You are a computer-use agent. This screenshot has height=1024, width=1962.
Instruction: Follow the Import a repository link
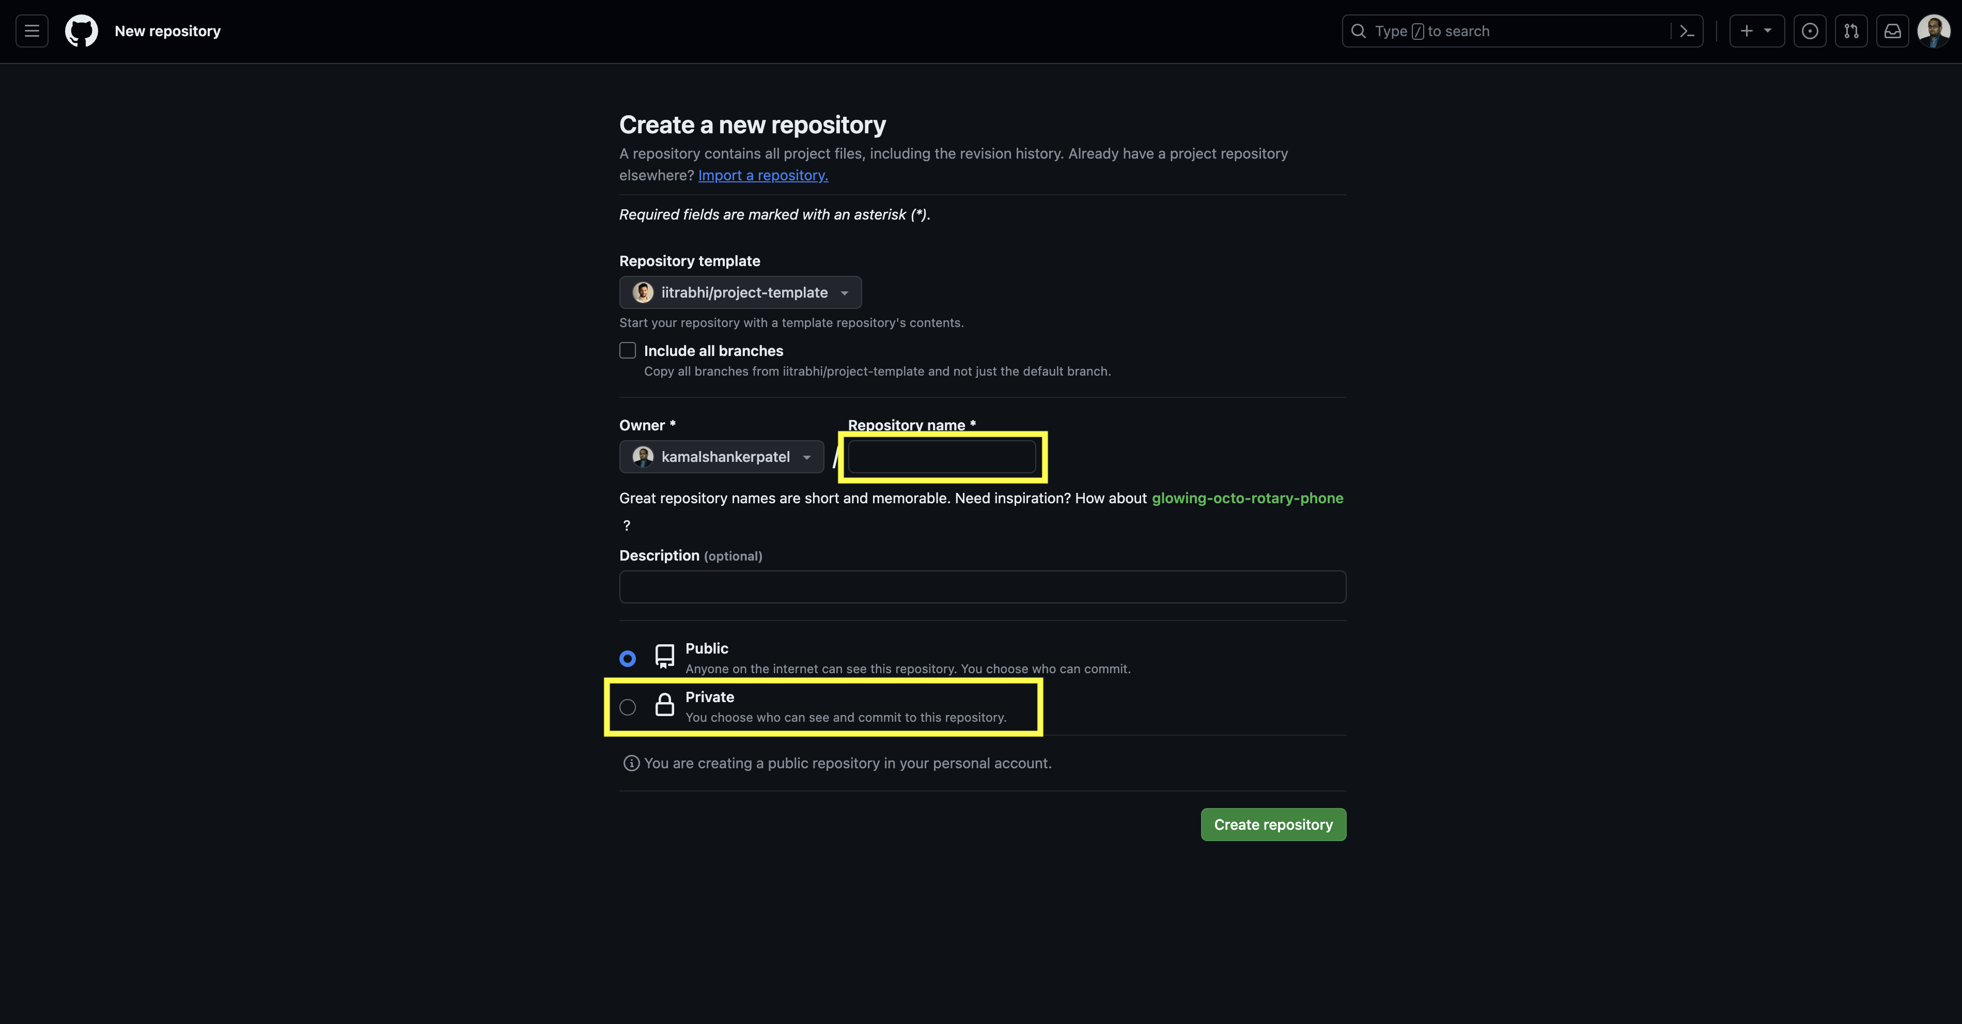tap(762, 175)
